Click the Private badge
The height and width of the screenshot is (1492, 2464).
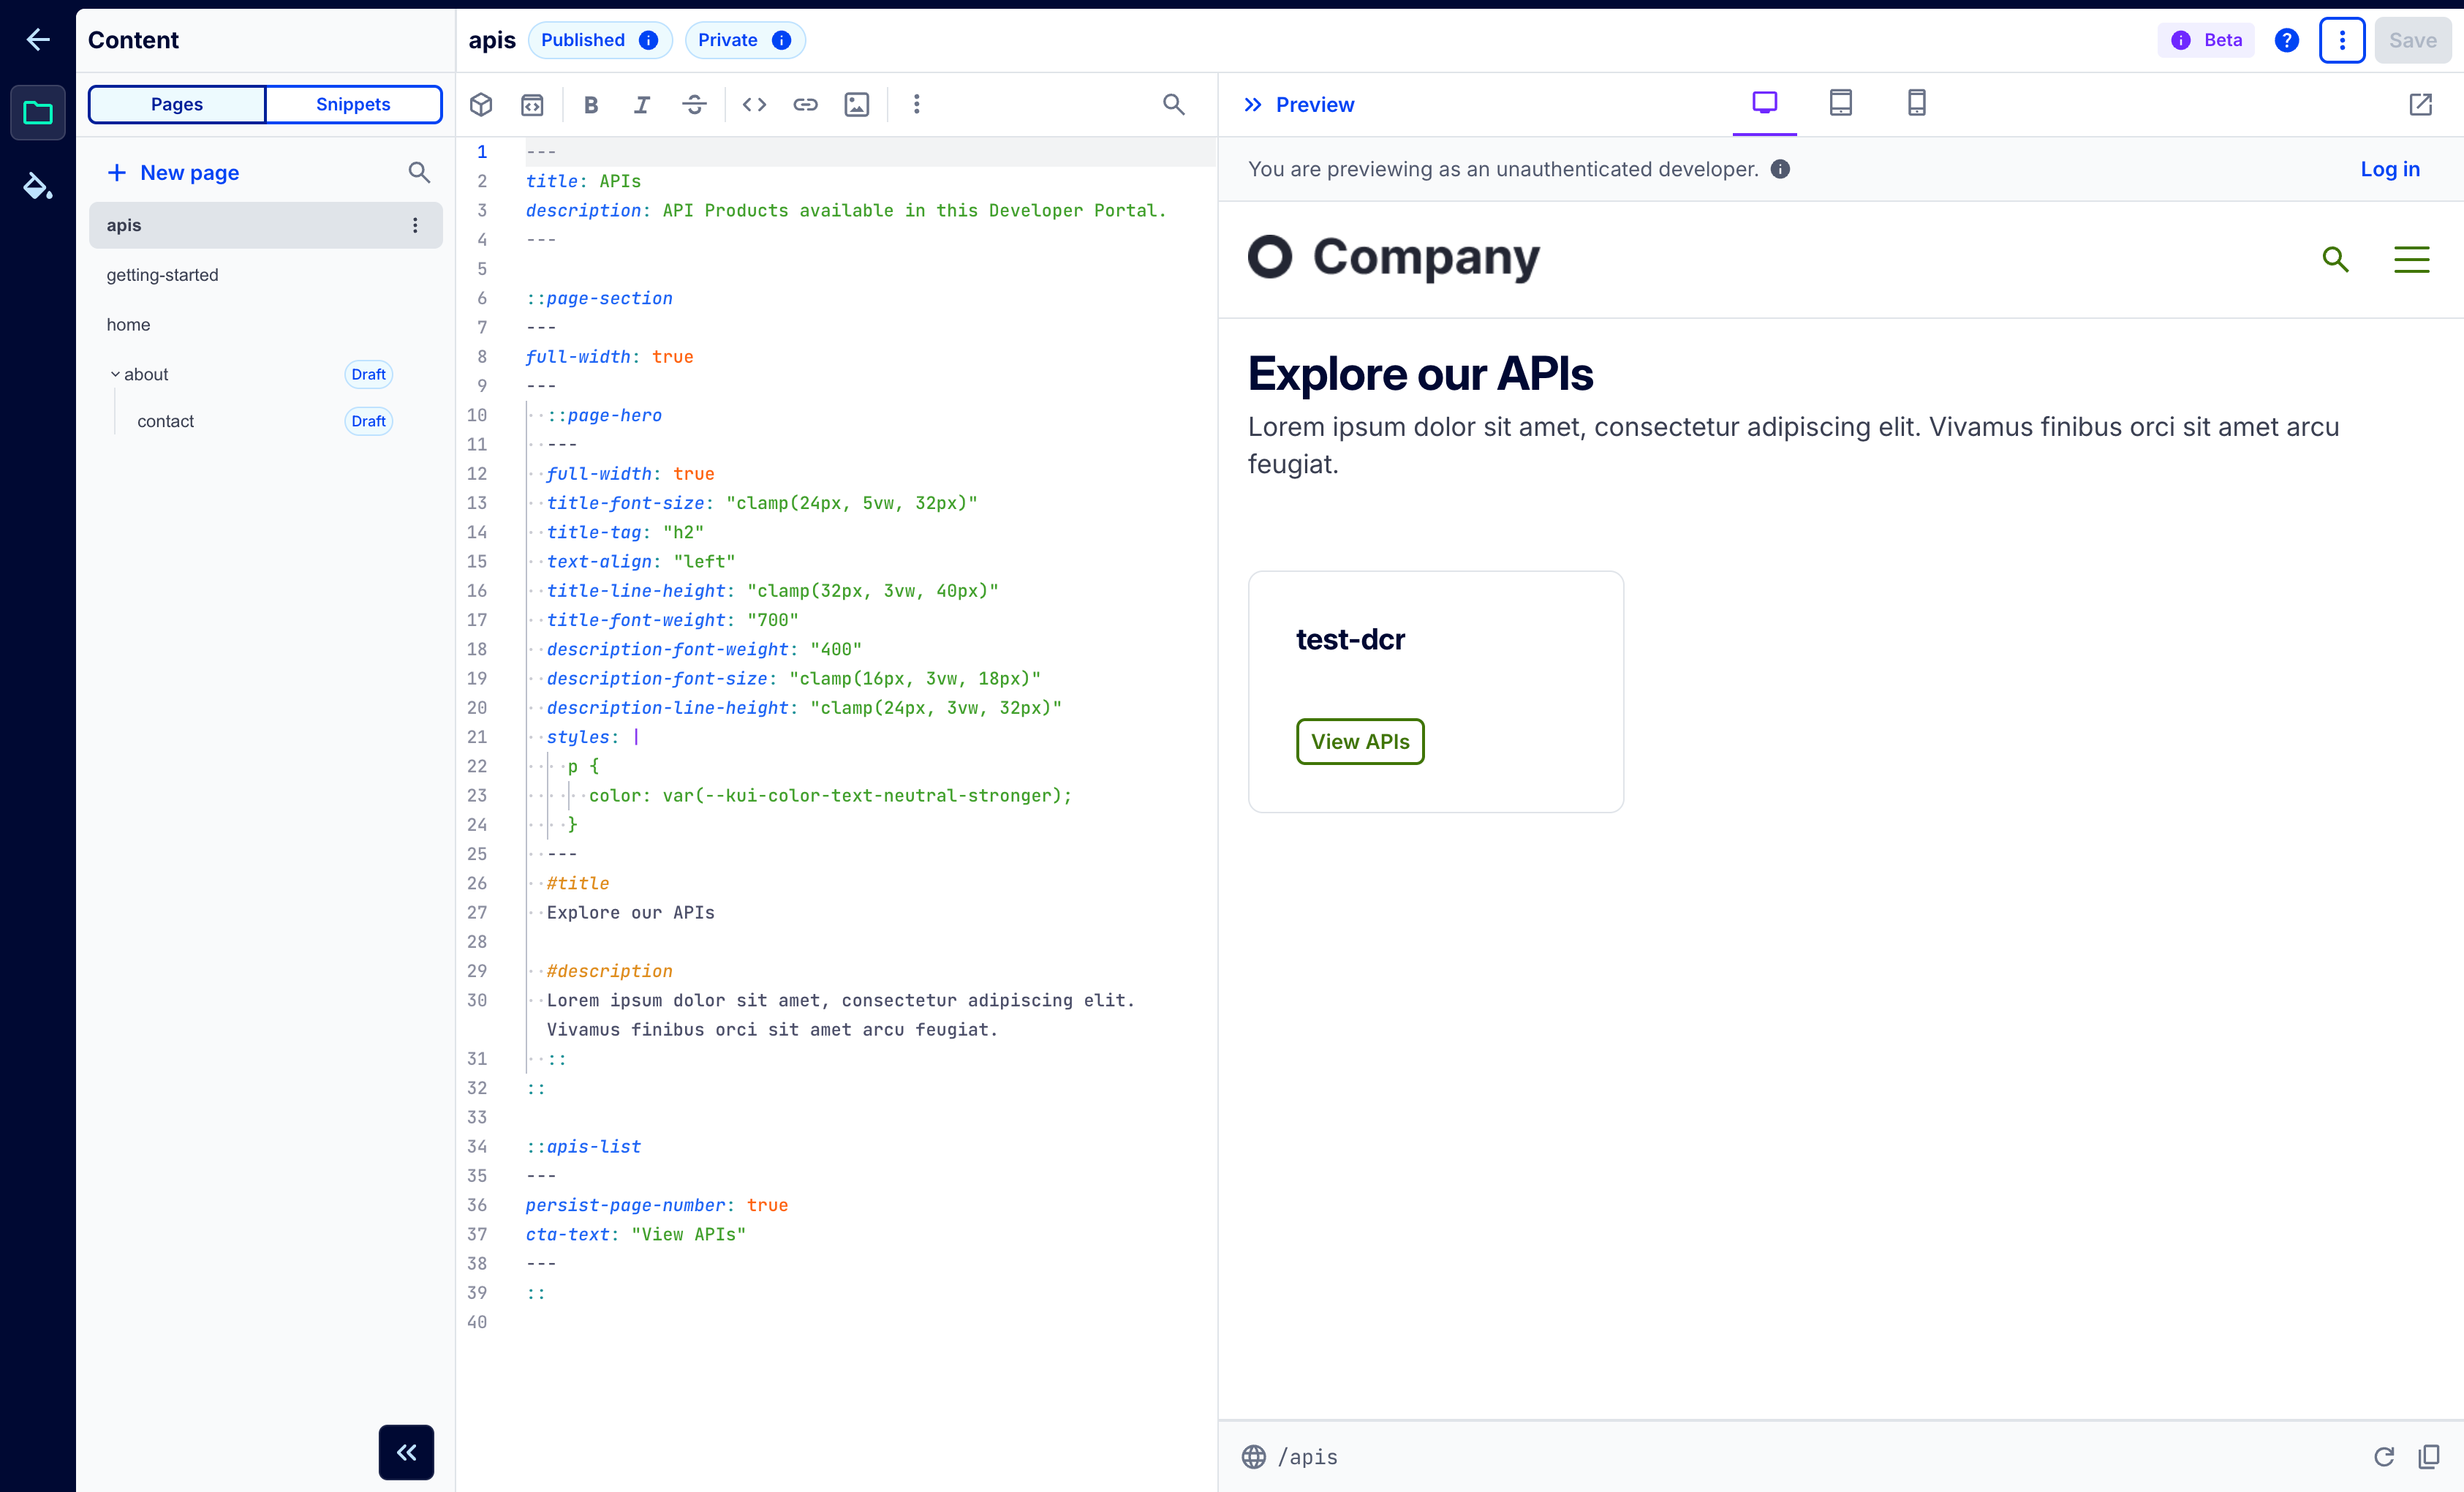745,40
